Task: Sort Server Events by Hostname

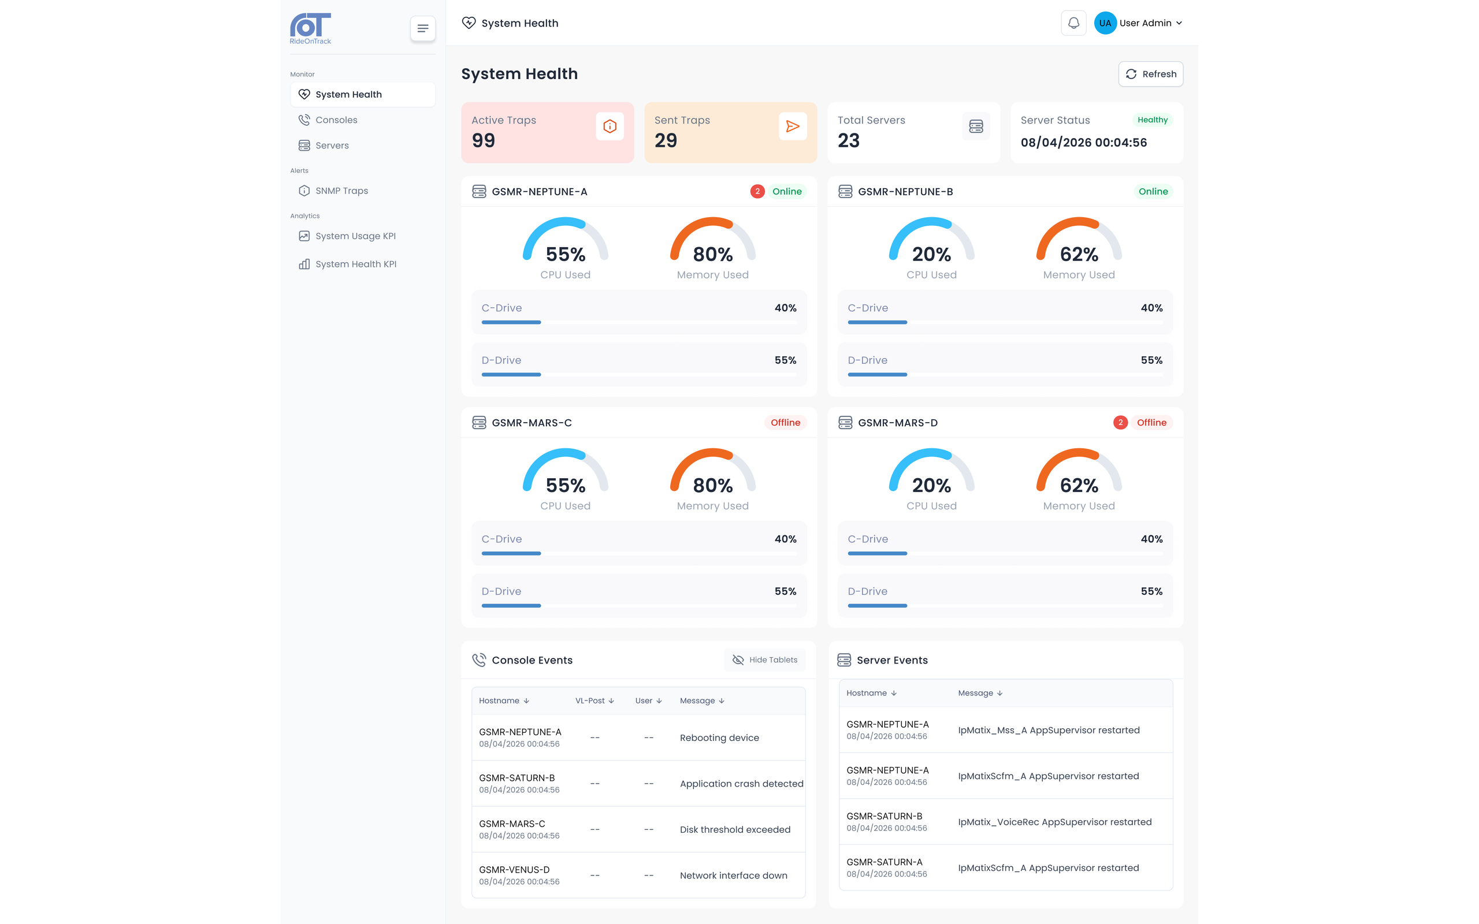Action: coord(871,693)
